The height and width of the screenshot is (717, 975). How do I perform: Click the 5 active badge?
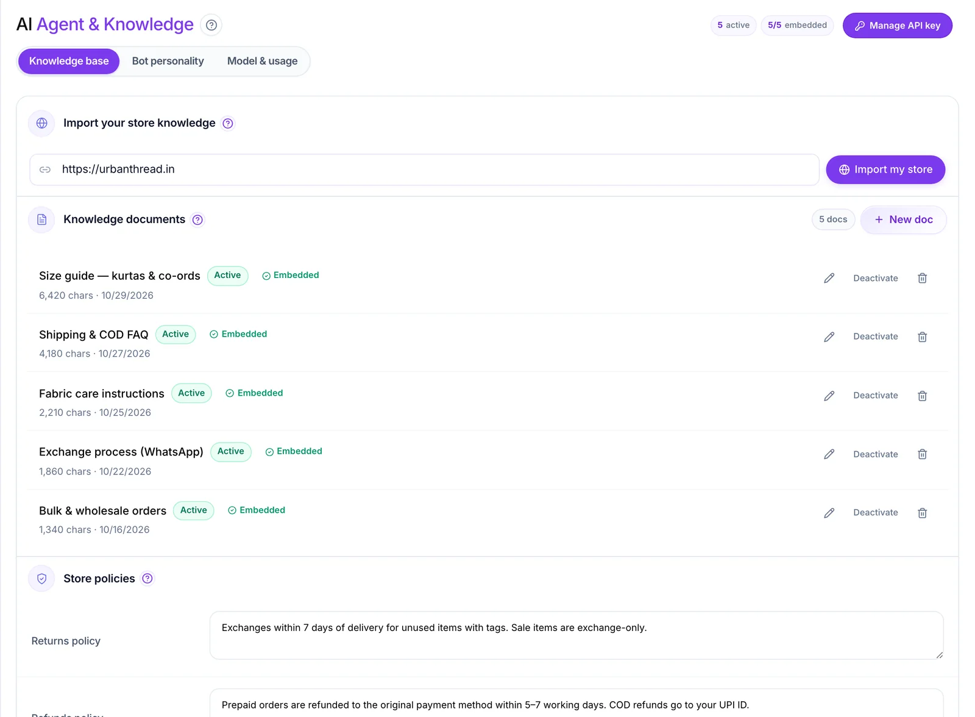coord(734,26)
